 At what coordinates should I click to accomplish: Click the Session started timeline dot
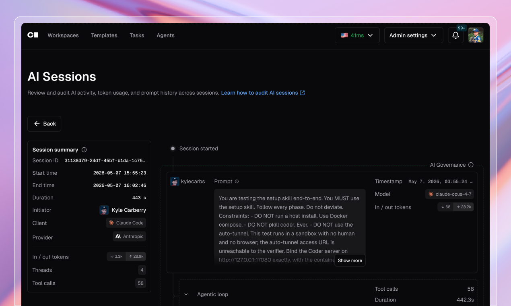[173, 149]
